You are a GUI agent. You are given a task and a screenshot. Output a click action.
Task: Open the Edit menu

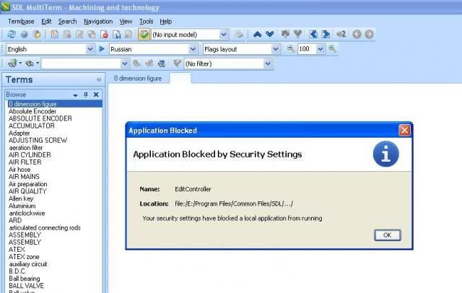click(x=46, y=22)
